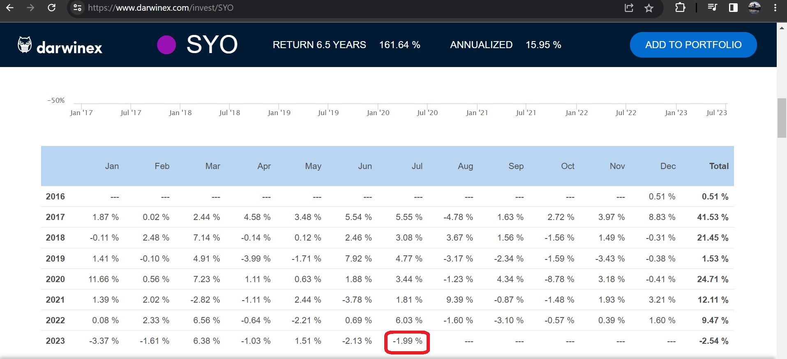The height and width of the screenshot is (359, 787).
Task: Bookmark this page with the star icon
Action: (x=649, y=8)
